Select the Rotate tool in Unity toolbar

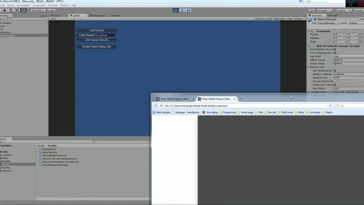click(11, 10)
